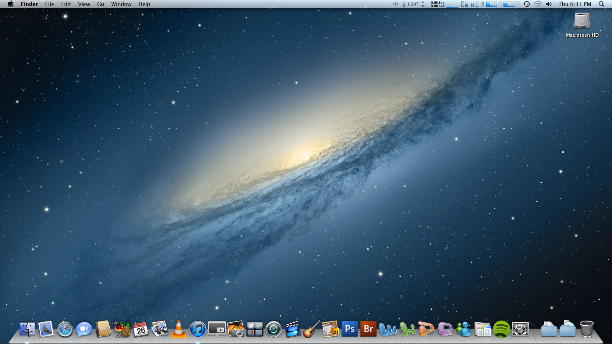Screen dimensions: 612x344
Task: Open the Edit menu
Action: [66, 4]
